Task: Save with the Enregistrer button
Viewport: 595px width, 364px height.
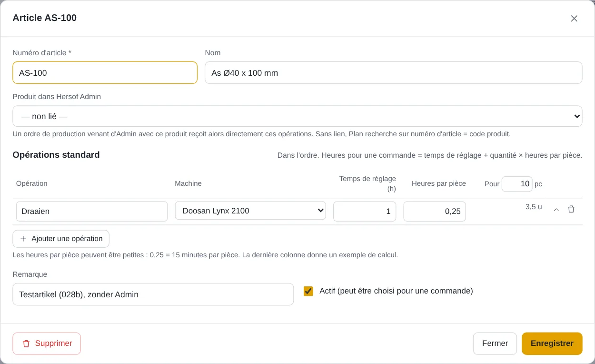Action: click(x=552, y=344)
